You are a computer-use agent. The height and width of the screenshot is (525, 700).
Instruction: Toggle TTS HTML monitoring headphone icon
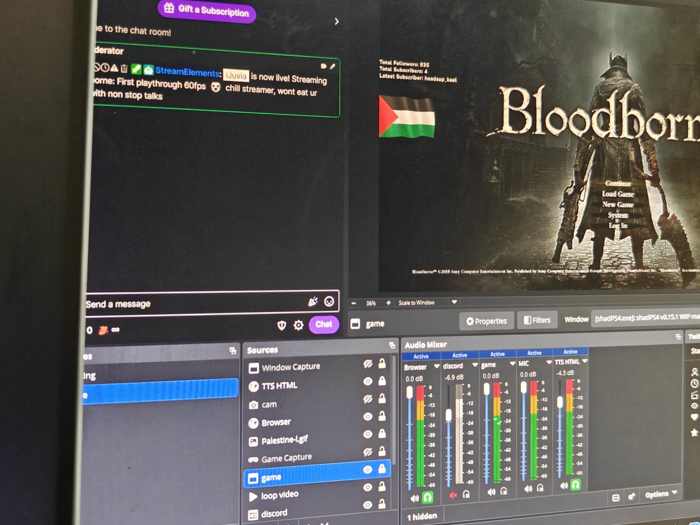576,485
